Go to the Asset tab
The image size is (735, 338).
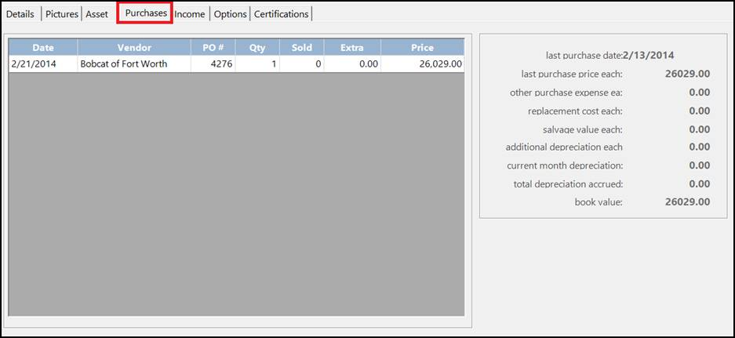[x=96, y=14]
